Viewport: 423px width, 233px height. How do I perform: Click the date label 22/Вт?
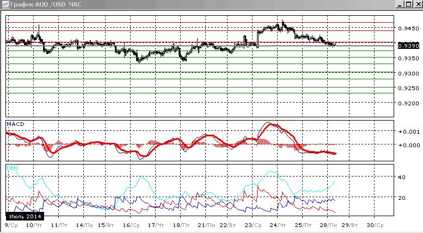[x=228, y=225]
